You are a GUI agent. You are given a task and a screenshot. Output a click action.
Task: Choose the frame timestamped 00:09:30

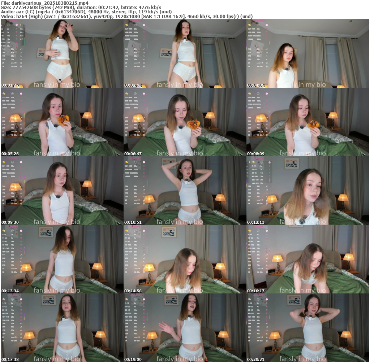pos(62,191)
